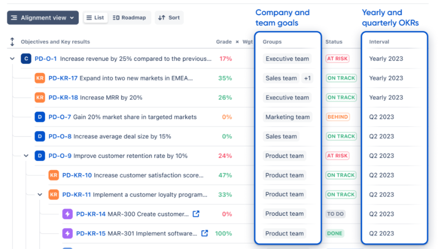
Task: Click the +1 groups badge on PD-KR-17
Action: (307, 78)
